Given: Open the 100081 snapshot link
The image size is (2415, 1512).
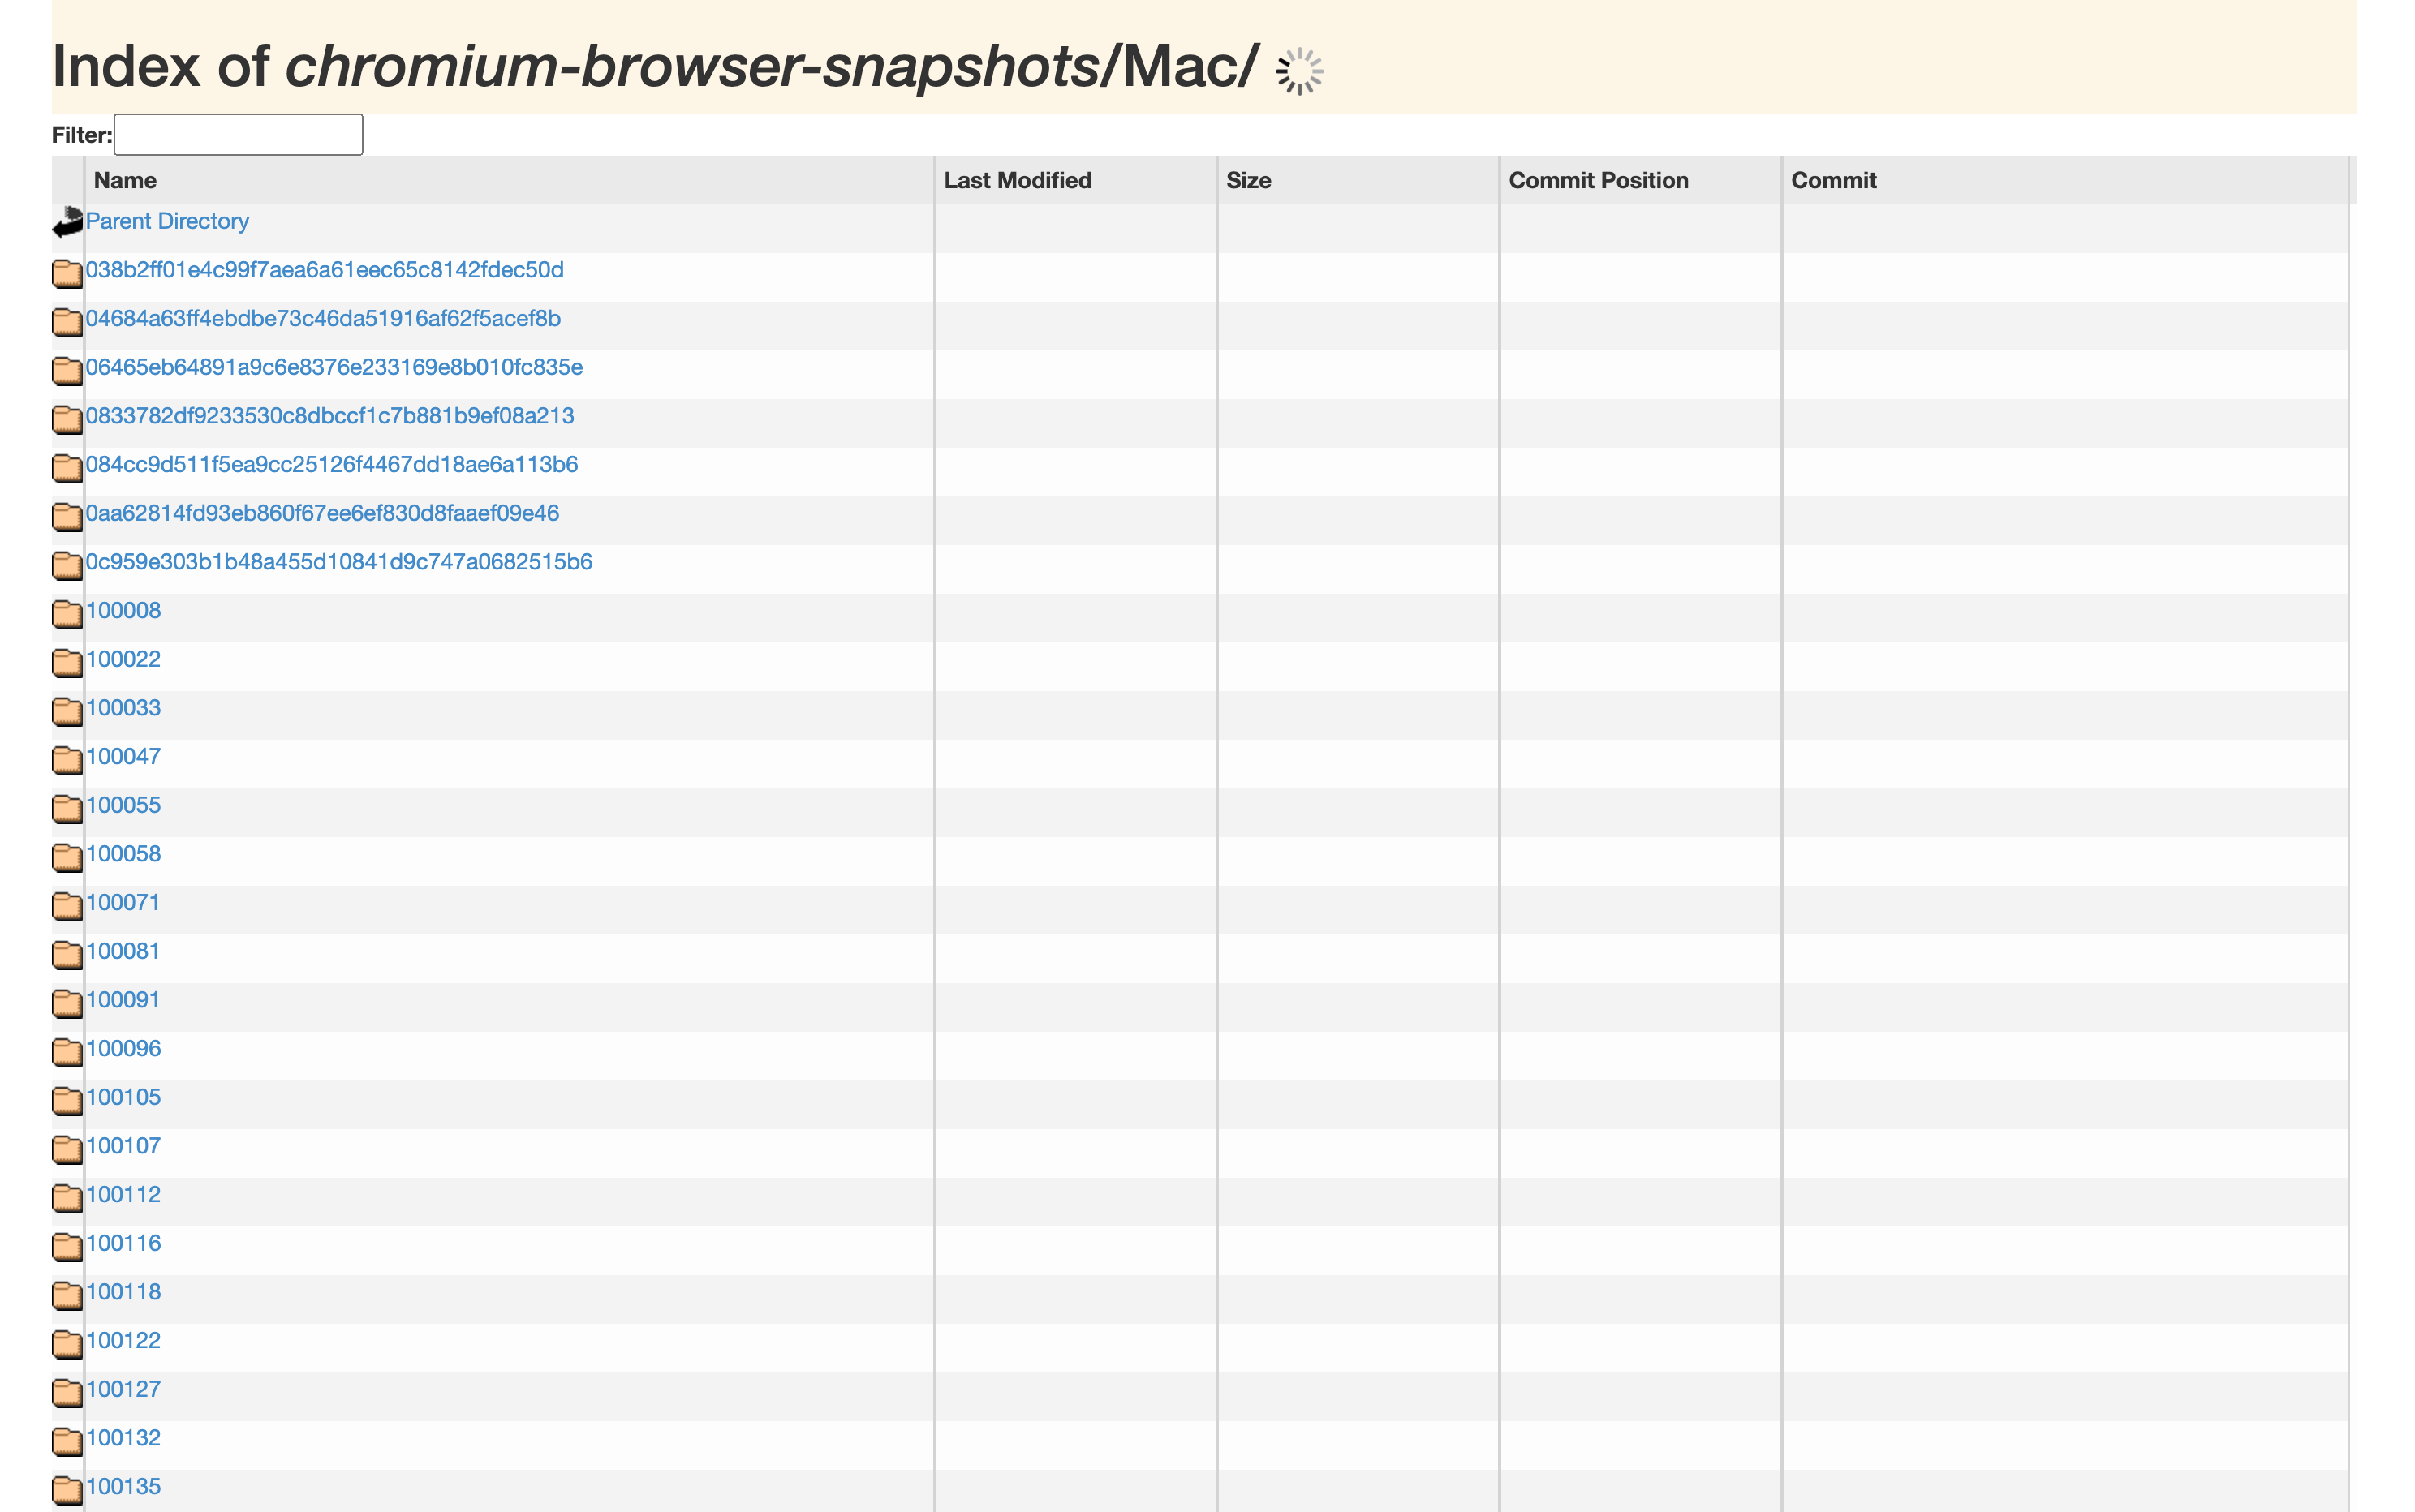Looking at the screenshot, I should [x=123, y=951].
